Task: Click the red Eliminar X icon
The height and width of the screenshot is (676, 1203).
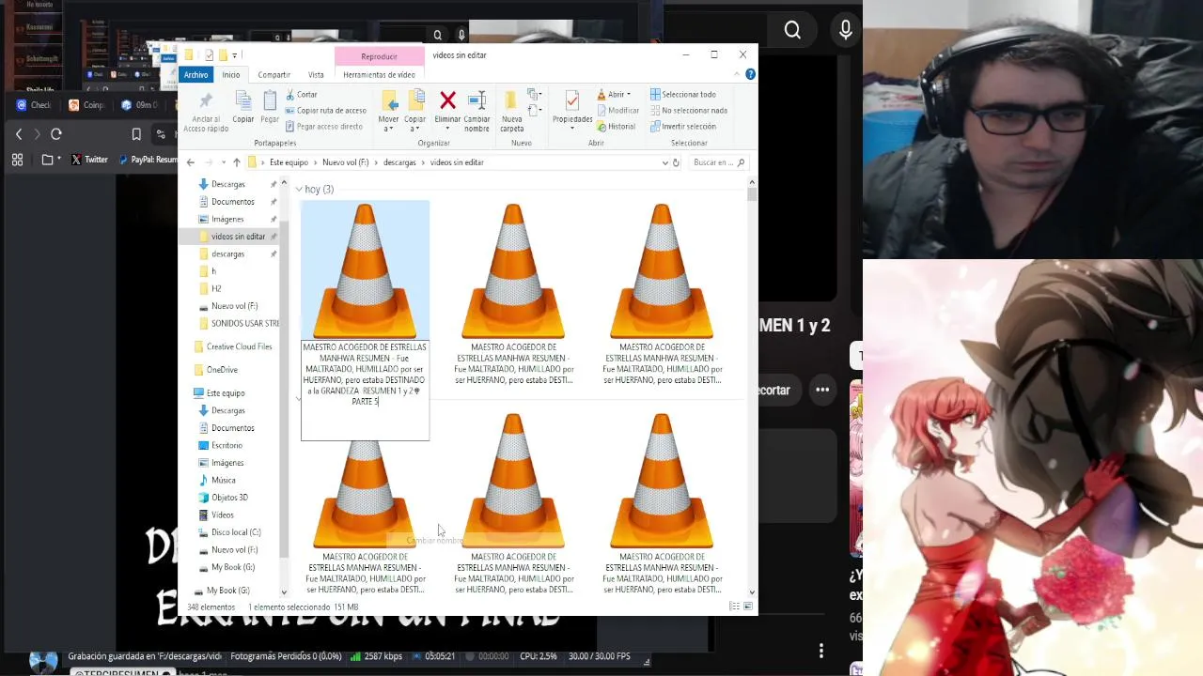Action: point(447,100)
